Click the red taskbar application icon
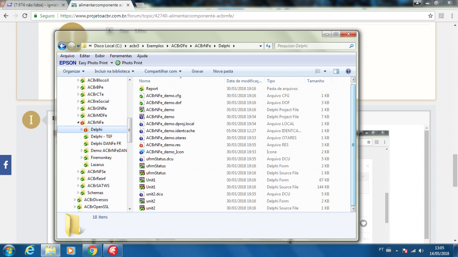Viewport: 458px width, 257px height. pyautogui.click(x=113, y=250)
